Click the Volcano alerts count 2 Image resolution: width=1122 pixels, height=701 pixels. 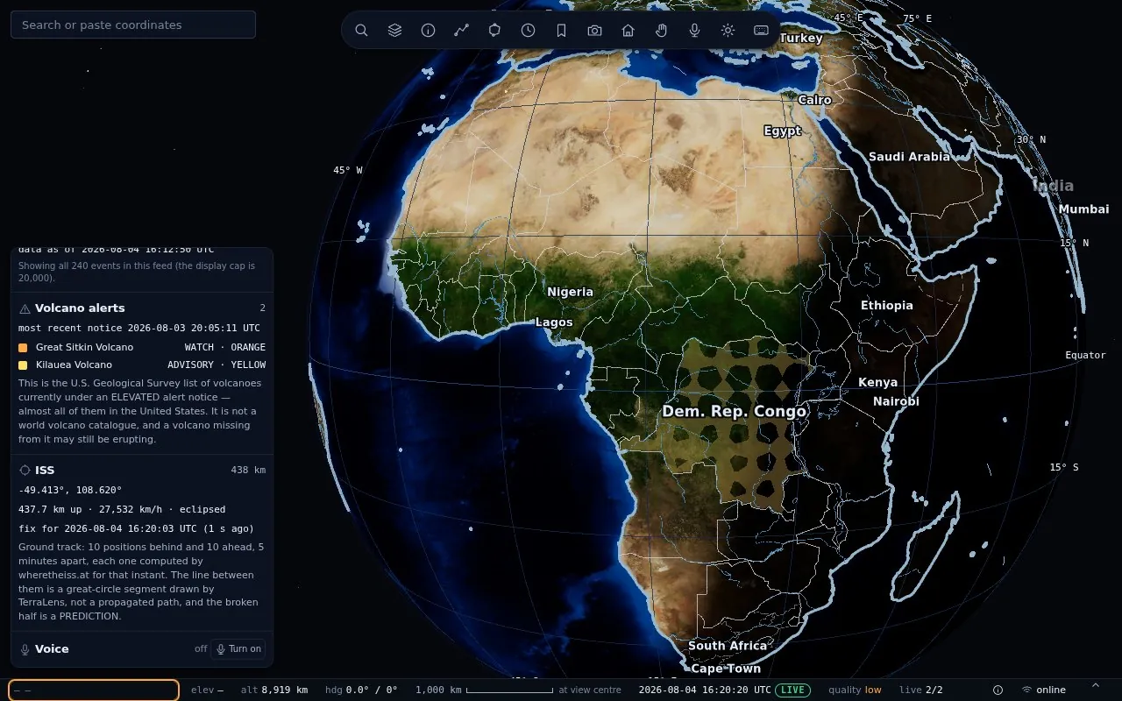click(x=262, y=308)
